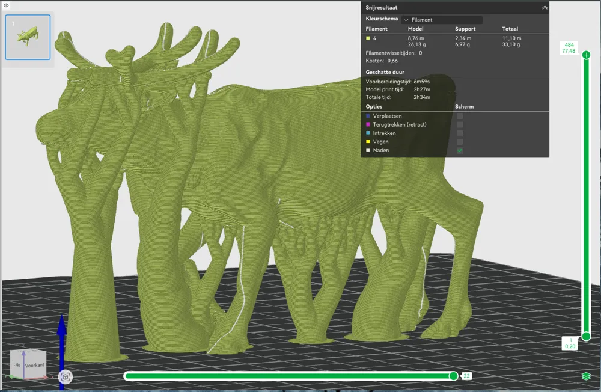Click the camera view reset icon
The image size is (601, 392).
point(66,377)
